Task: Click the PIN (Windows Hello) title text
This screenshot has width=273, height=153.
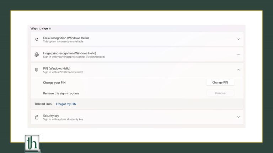Action: (57, 68)
